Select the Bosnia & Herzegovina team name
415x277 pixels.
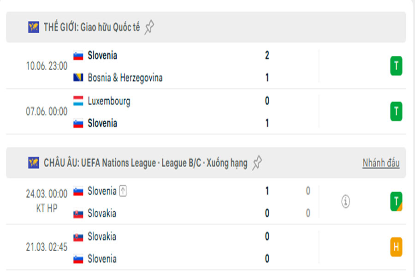(125, 78)
